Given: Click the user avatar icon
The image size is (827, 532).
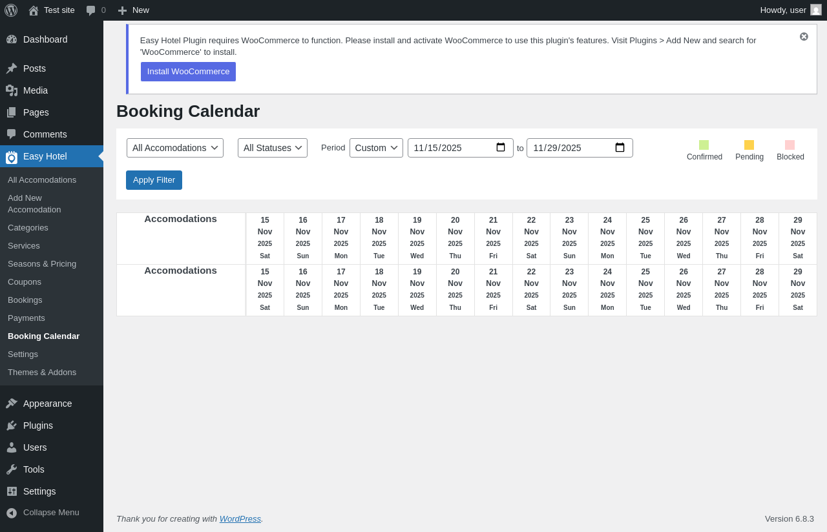Looking at the screenshot, I should coord(816,10).
